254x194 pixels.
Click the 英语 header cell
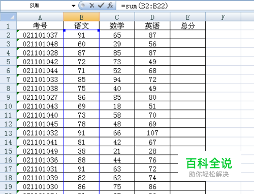(152, 26)
